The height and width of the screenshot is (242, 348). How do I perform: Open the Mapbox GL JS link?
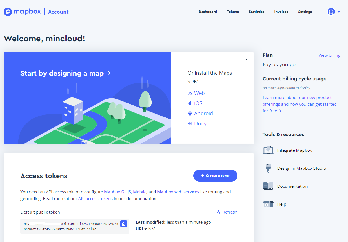click(118, 192)
